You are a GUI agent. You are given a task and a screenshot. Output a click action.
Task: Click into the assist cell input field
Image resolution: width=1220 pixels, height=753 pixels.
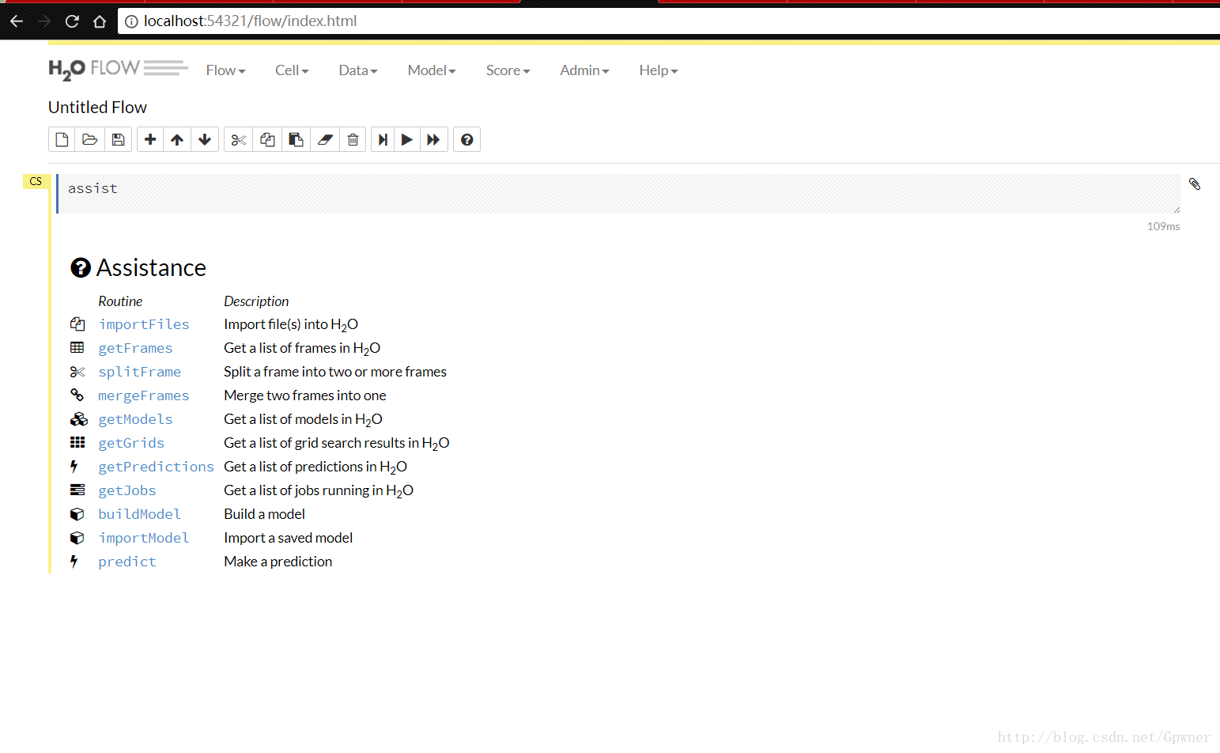tap(618, 194)
